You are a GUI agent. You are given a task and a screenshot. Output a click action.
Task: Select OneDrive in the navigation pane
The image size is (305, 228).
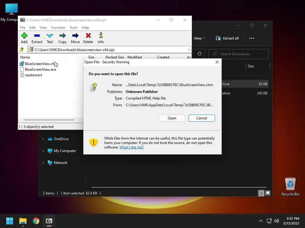[x=58, y=139]
